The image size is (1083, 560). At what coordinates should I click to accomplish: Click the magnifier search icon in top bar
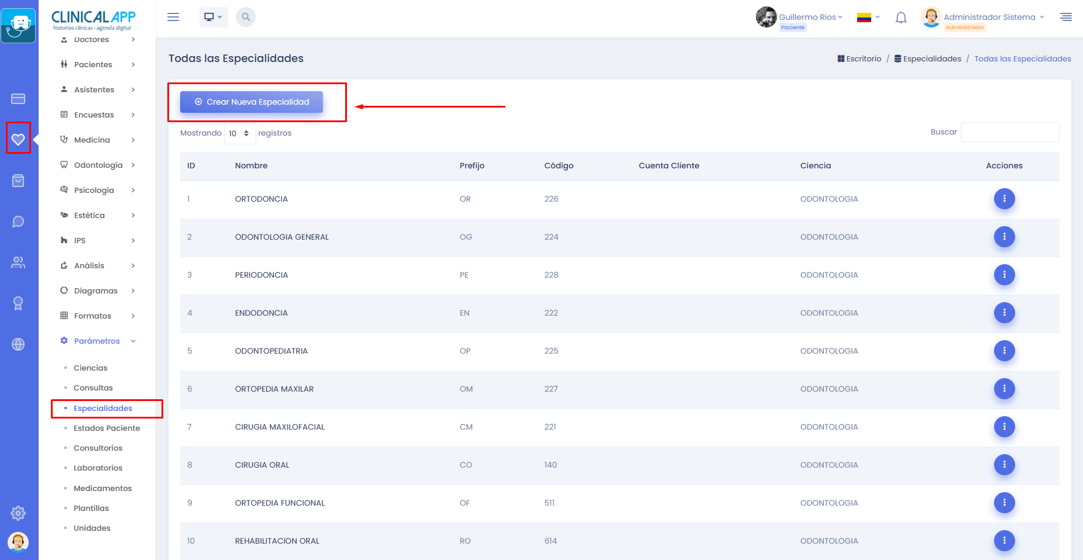click(x=246, y=17)
